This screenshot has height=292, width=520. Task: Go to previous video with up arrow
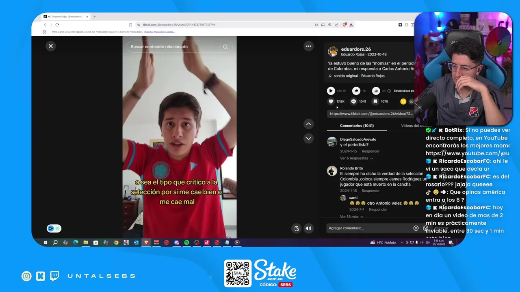(309, 124)
